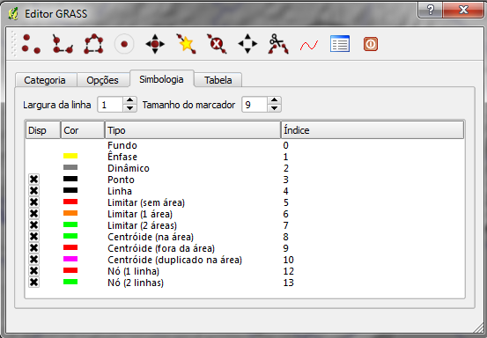The image size is (487, 338).
Task: Select the New line tool
Action: coord(63,44)
